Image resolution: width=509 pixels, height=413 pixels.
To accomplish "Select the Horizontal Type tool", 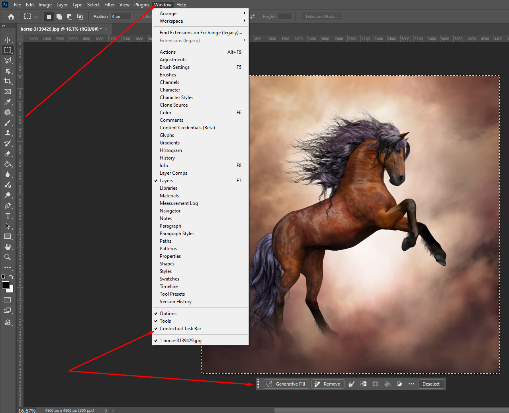I will (8, 216).
